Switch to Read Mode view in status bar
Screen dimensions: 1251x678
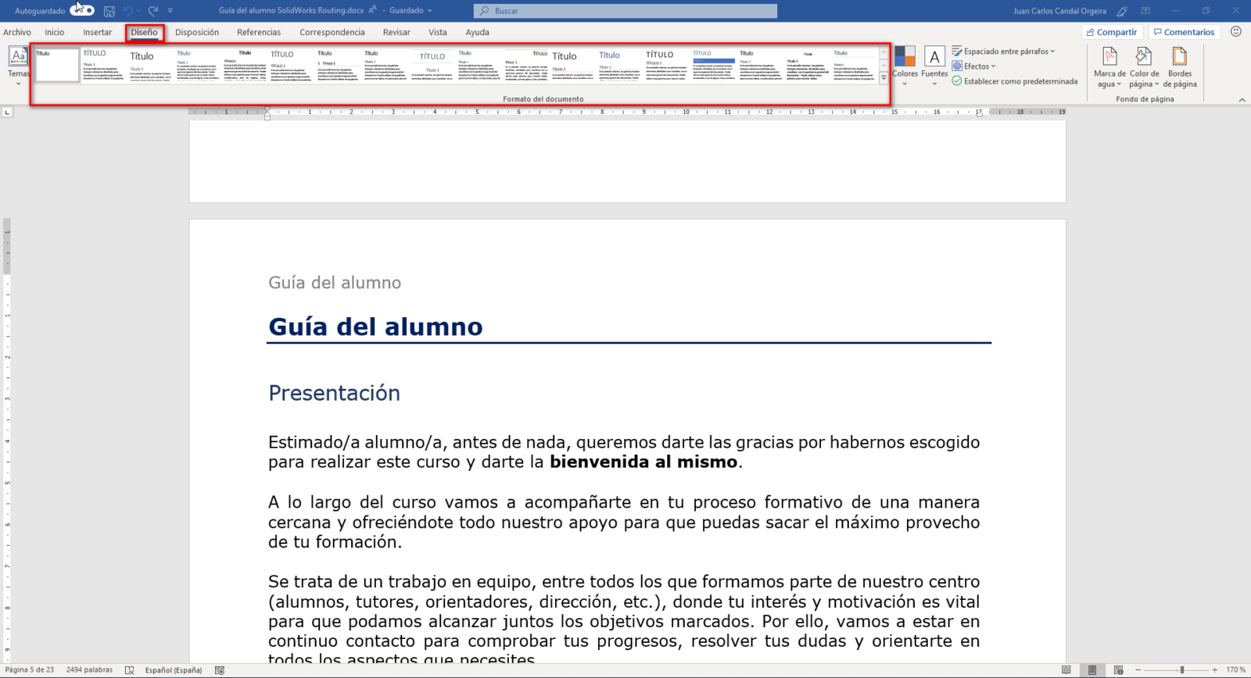[1066, 670]
